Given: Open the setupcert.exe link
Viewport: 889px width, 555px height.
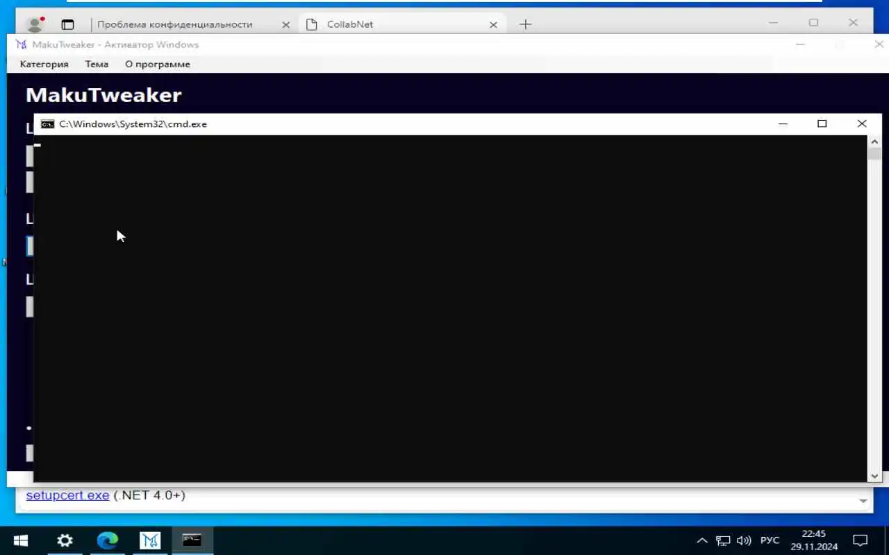Looking at the screenshot, I should point(67,495).
